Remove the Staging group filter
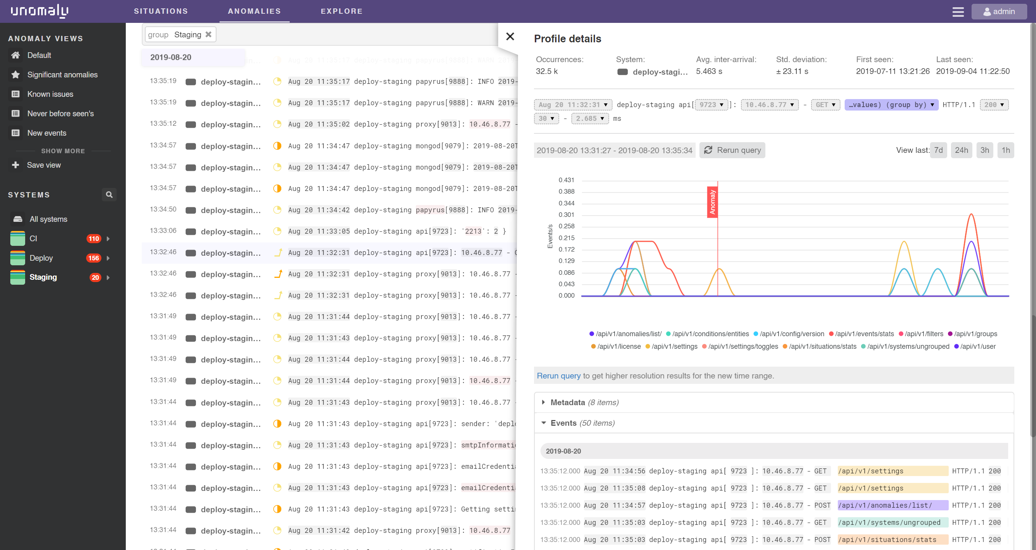 click(x=208, y=35)
